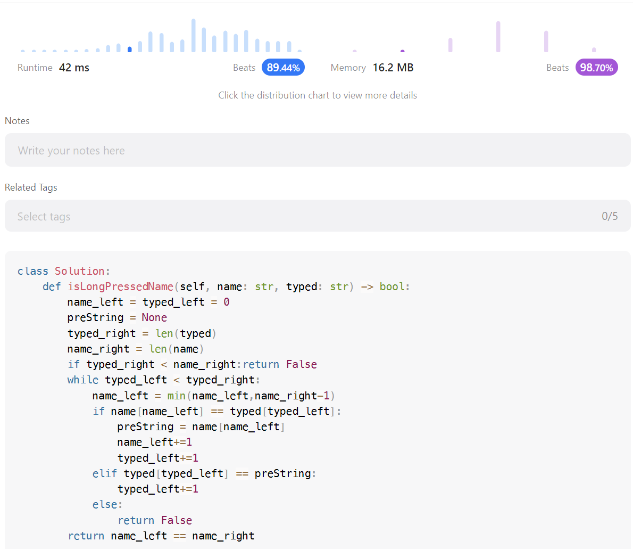Viewport: 633px width, 549px height.
Task: Click the Runtime label
Action: click(34, 67)
